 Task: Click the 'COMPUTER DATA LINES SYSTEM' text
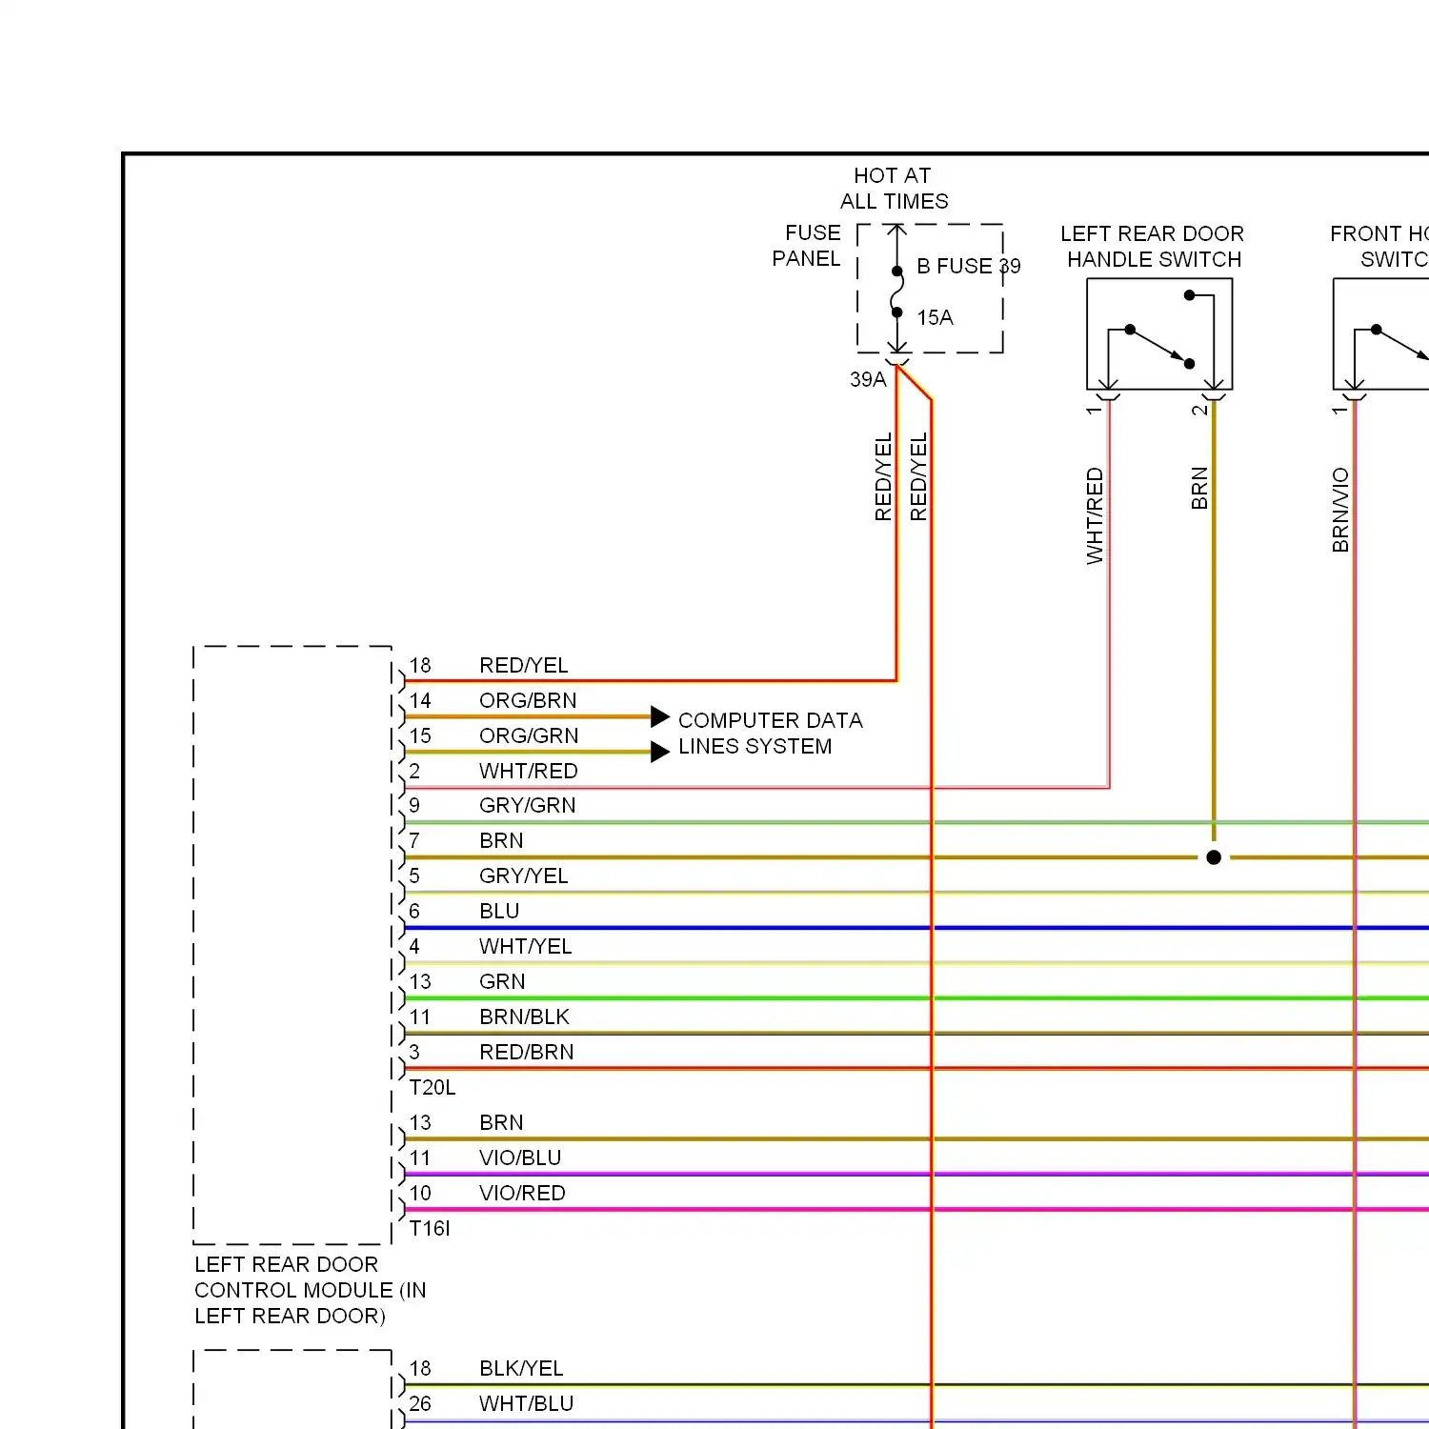click(771, 734)
